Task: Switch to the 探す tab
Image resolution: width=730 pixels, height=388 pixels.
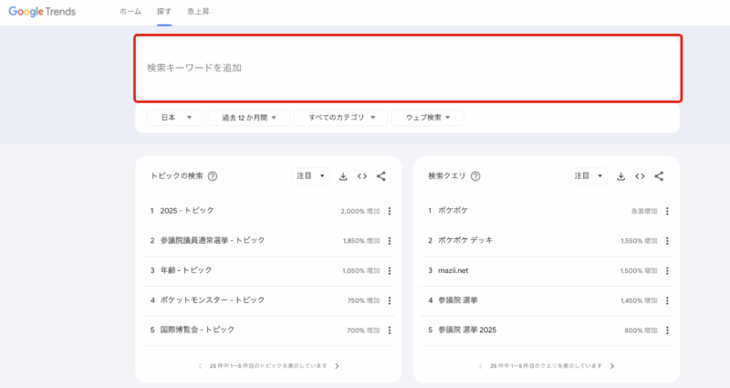Action: pyautogui.click(x=164, y=12)
